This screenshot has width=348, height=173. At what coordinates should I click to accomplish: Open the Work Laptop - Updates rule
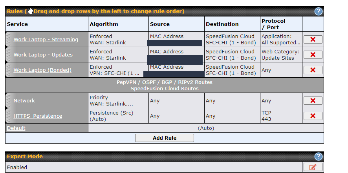[x=43, y=55]
